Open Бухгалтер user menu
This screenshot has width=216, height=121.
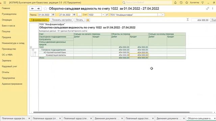click(194, 2)
